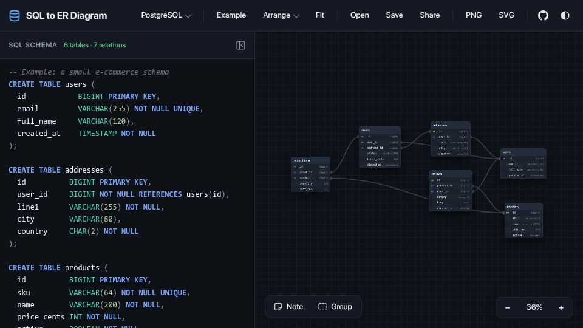Click the 'sku VARCHAR(64) NOT NULL UNIQUE' line
583x328 pixels.
pyautogui.click(x=104, y=293)
